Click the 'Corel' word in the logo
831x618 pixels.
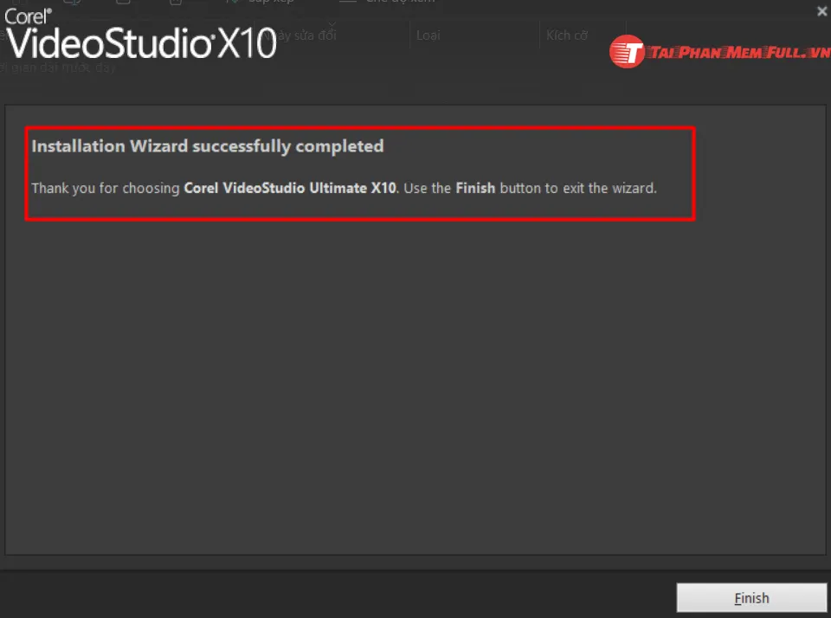pos(28,16)
